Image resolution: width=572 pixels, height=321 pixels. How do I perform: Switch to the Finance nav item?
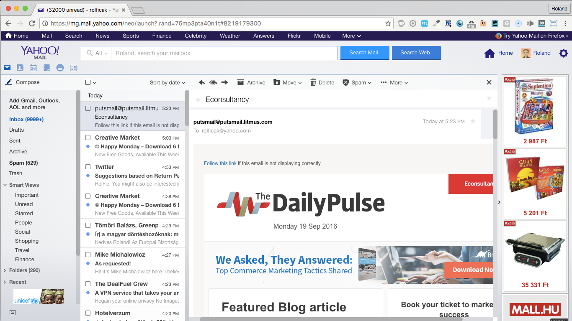[162, 36]
